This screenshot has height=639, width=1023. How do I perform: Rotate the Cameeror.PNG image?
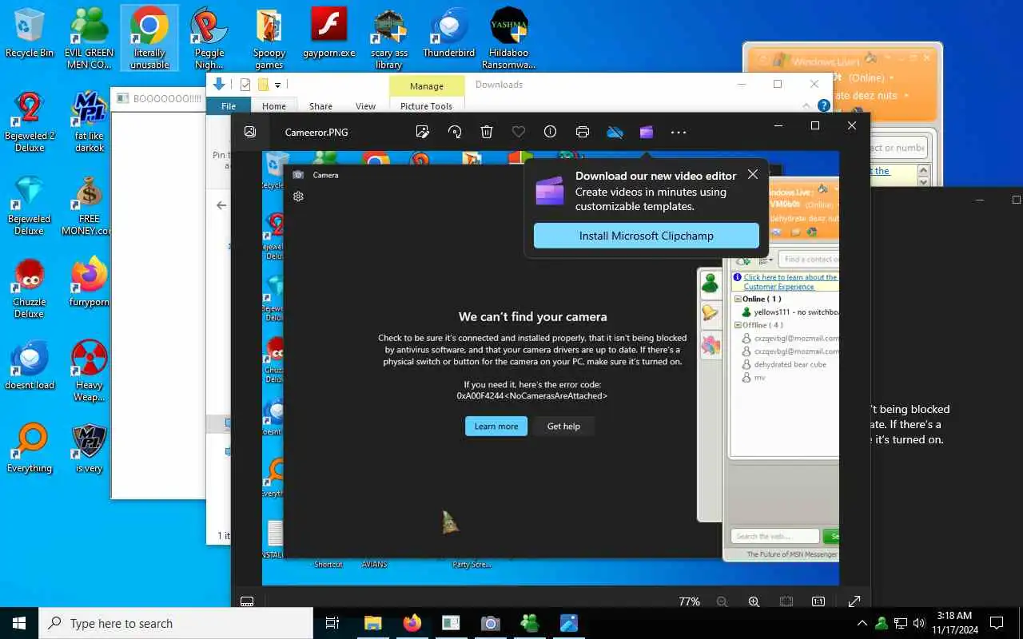[455, 132]
